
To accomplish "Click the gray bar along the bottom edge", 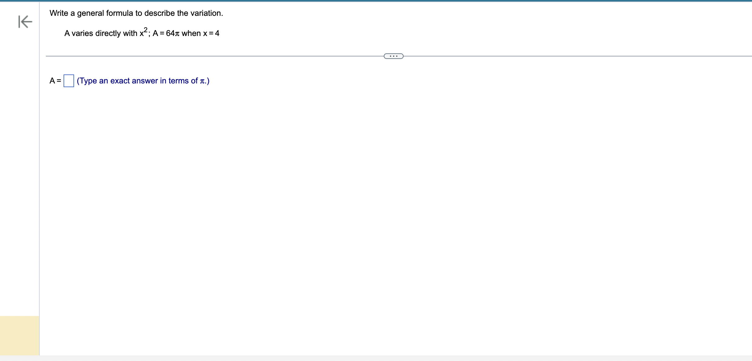I will (376, 358).
